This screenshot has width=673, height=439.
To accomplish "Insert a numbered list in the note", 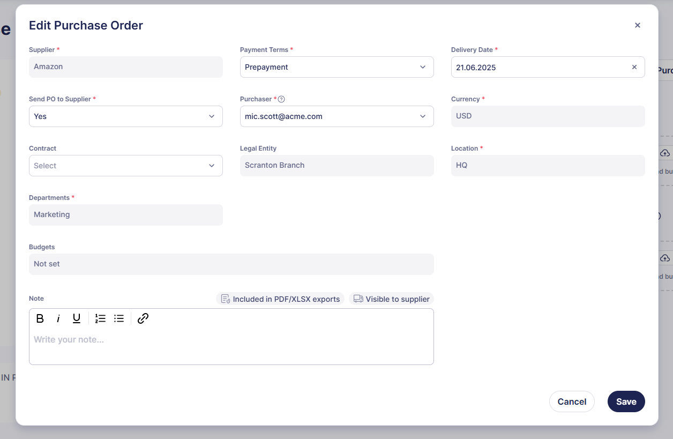I will coord(100,318).
